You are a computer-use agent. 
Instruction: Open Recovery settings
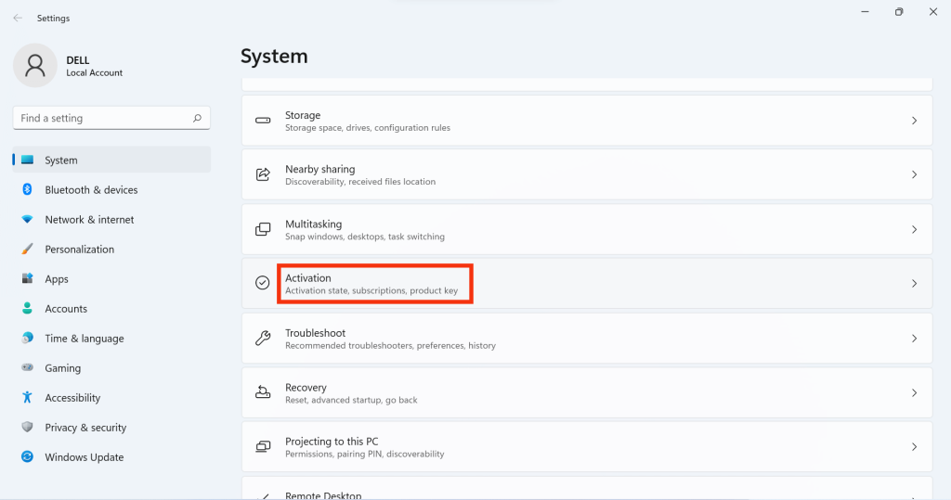click(587, 392)
